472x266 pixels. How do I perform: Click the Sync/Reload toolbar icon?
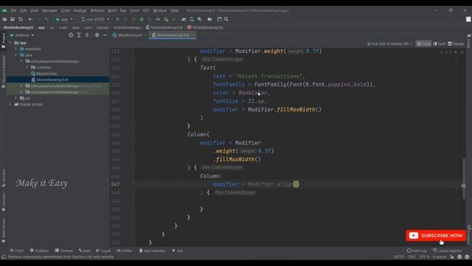point(21,19)
